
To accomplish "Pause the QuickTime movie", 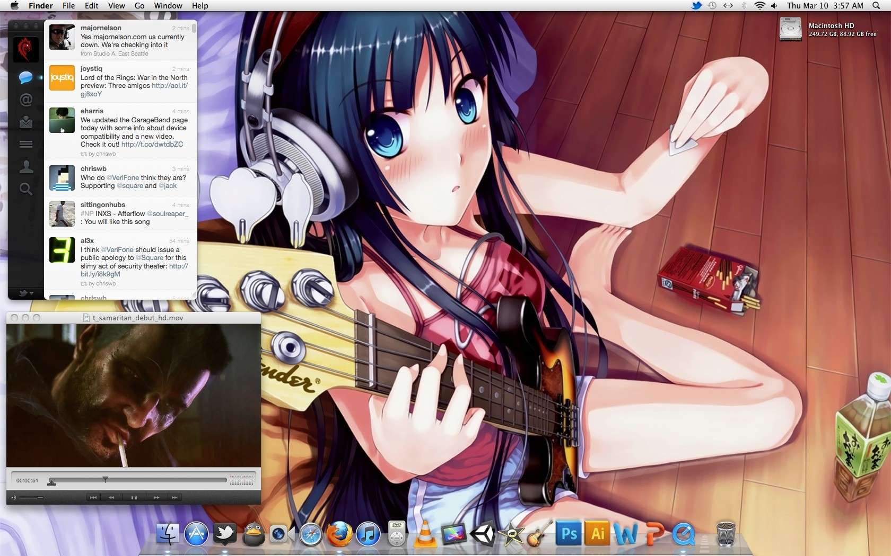I will 134,497.
